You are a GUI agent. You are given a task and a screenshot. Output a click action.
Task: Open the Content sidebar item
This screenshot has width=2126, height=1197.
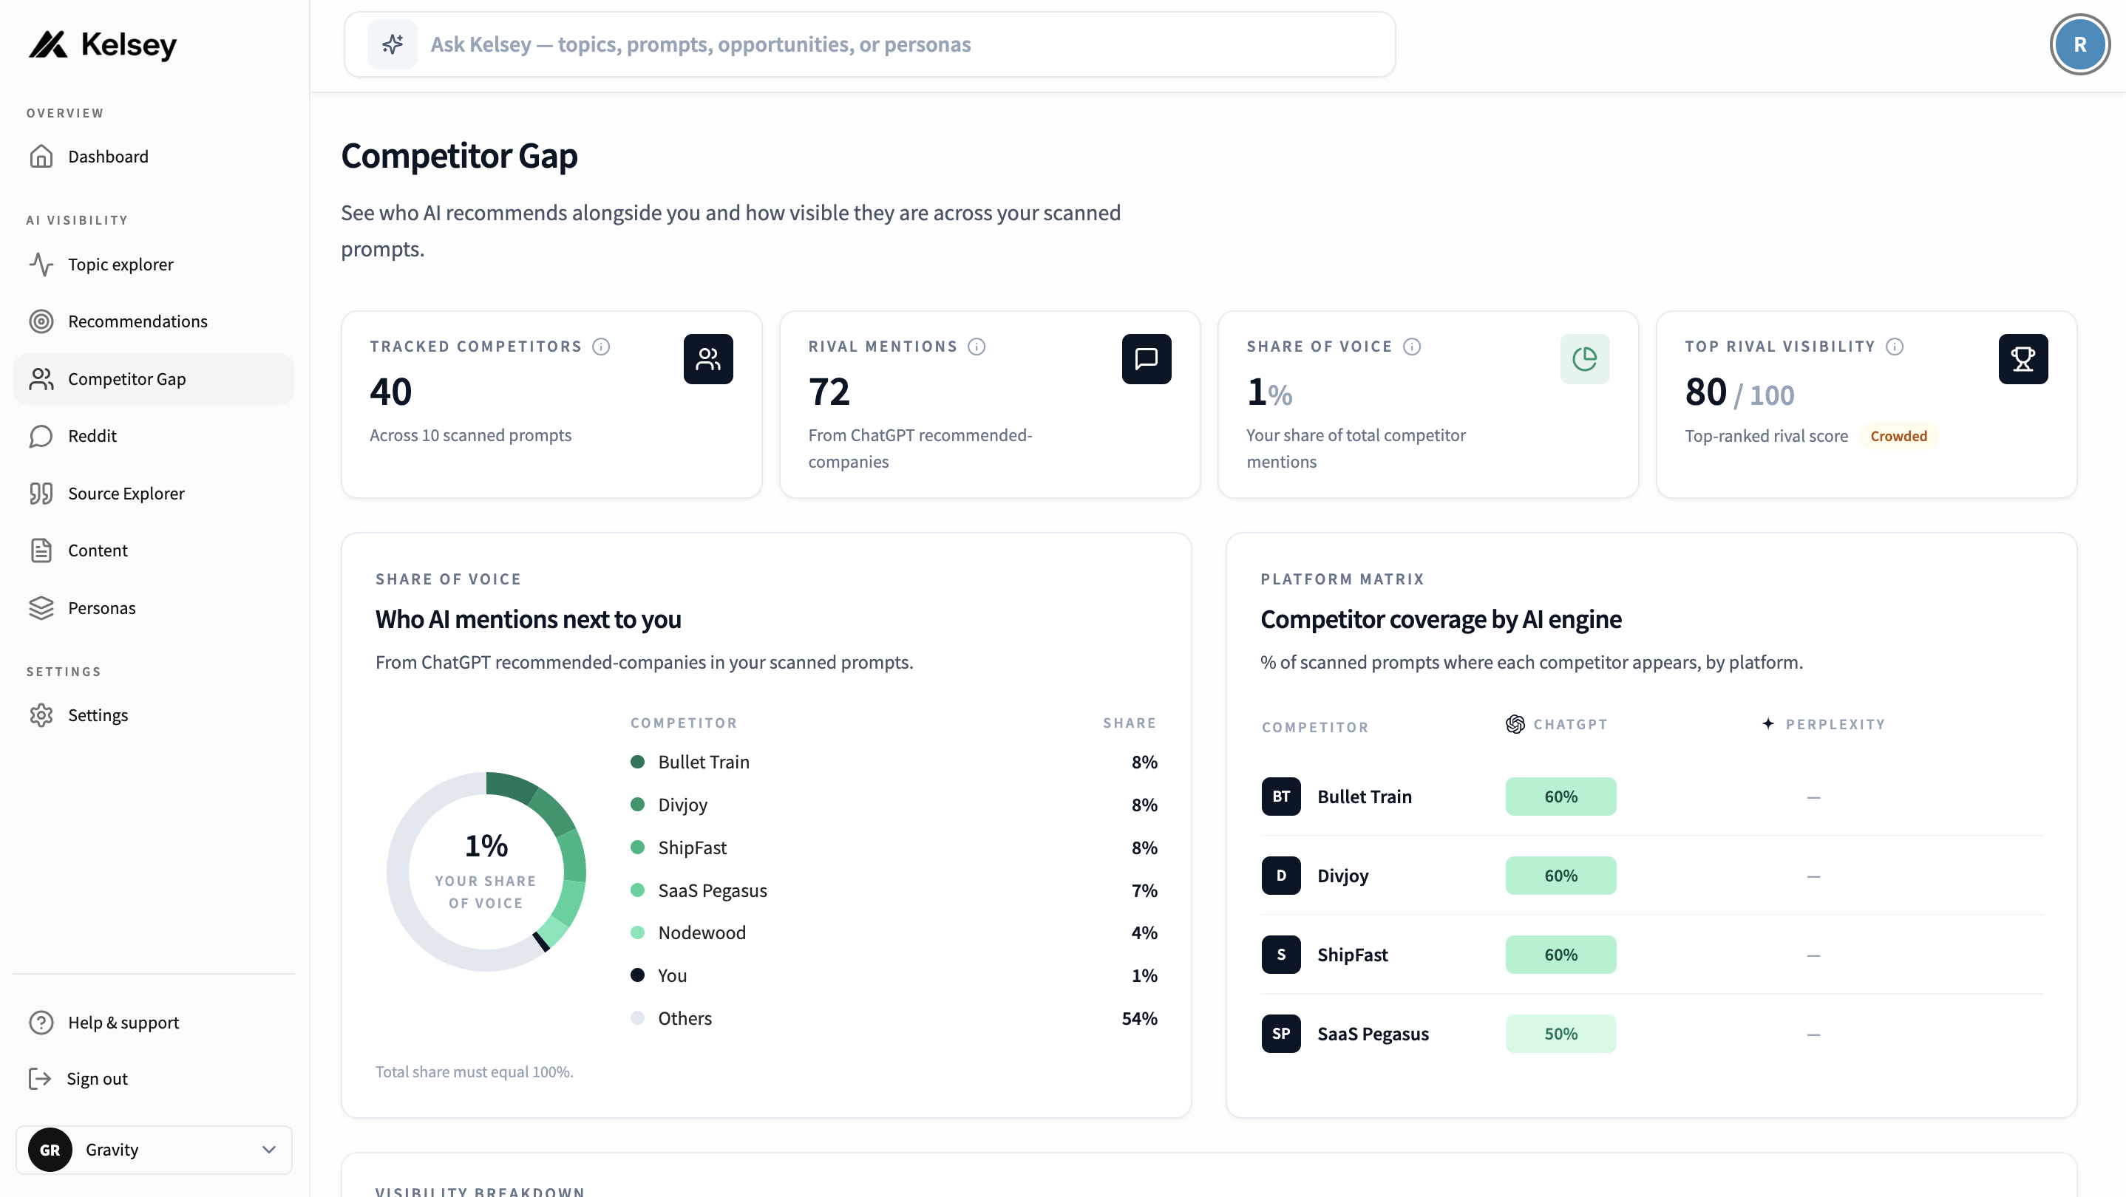(154, 550)
